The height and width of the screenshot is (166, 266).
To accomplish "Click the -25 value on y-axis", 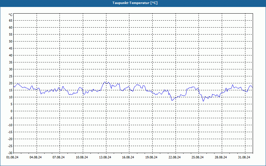I will coord(10,146).
